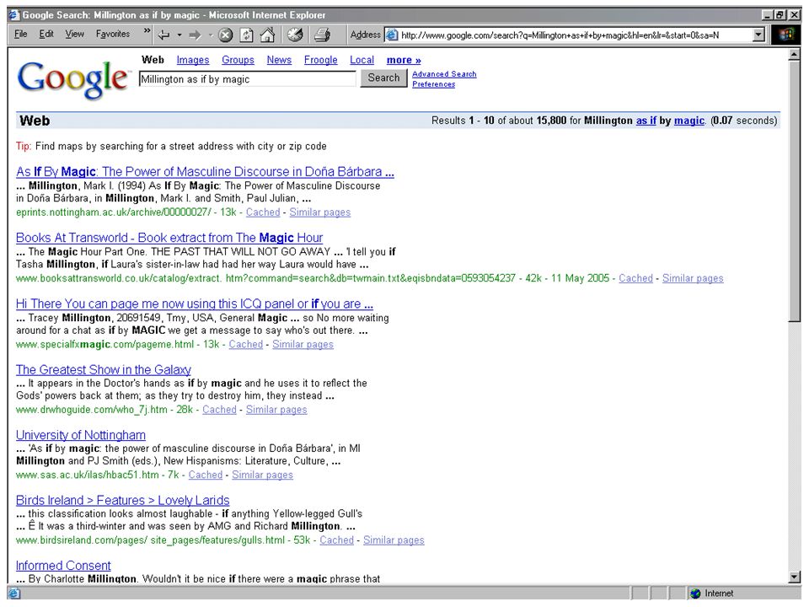Open the Preferences link
Screen dimensions: 809x607
pyautogui.click(x=433, y=84)
